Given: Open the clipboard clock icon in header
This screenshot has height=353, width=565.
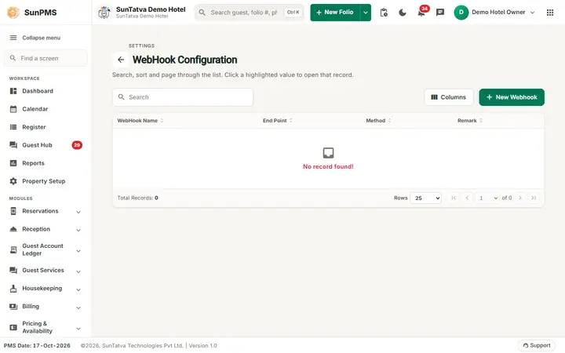Looking at the screenshot, I should click(x=384, y=13).
